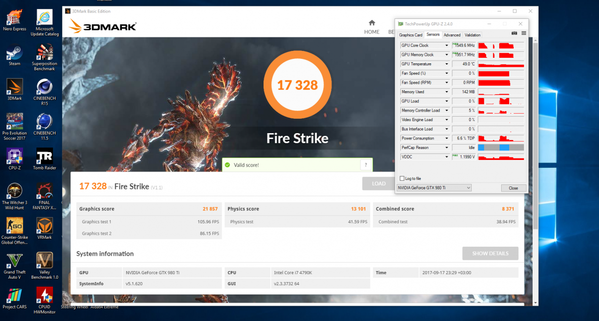The height and width of the screenshot is (321, 599).
Task: Switch to the Advanced tab
Action: click(x=452, y=35)
